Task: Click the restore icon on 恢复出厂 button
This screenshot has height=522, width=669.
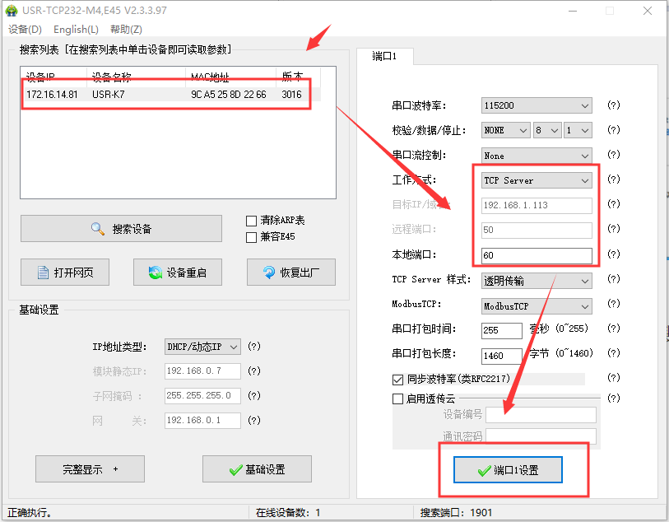Action: (x=268, y=273)
